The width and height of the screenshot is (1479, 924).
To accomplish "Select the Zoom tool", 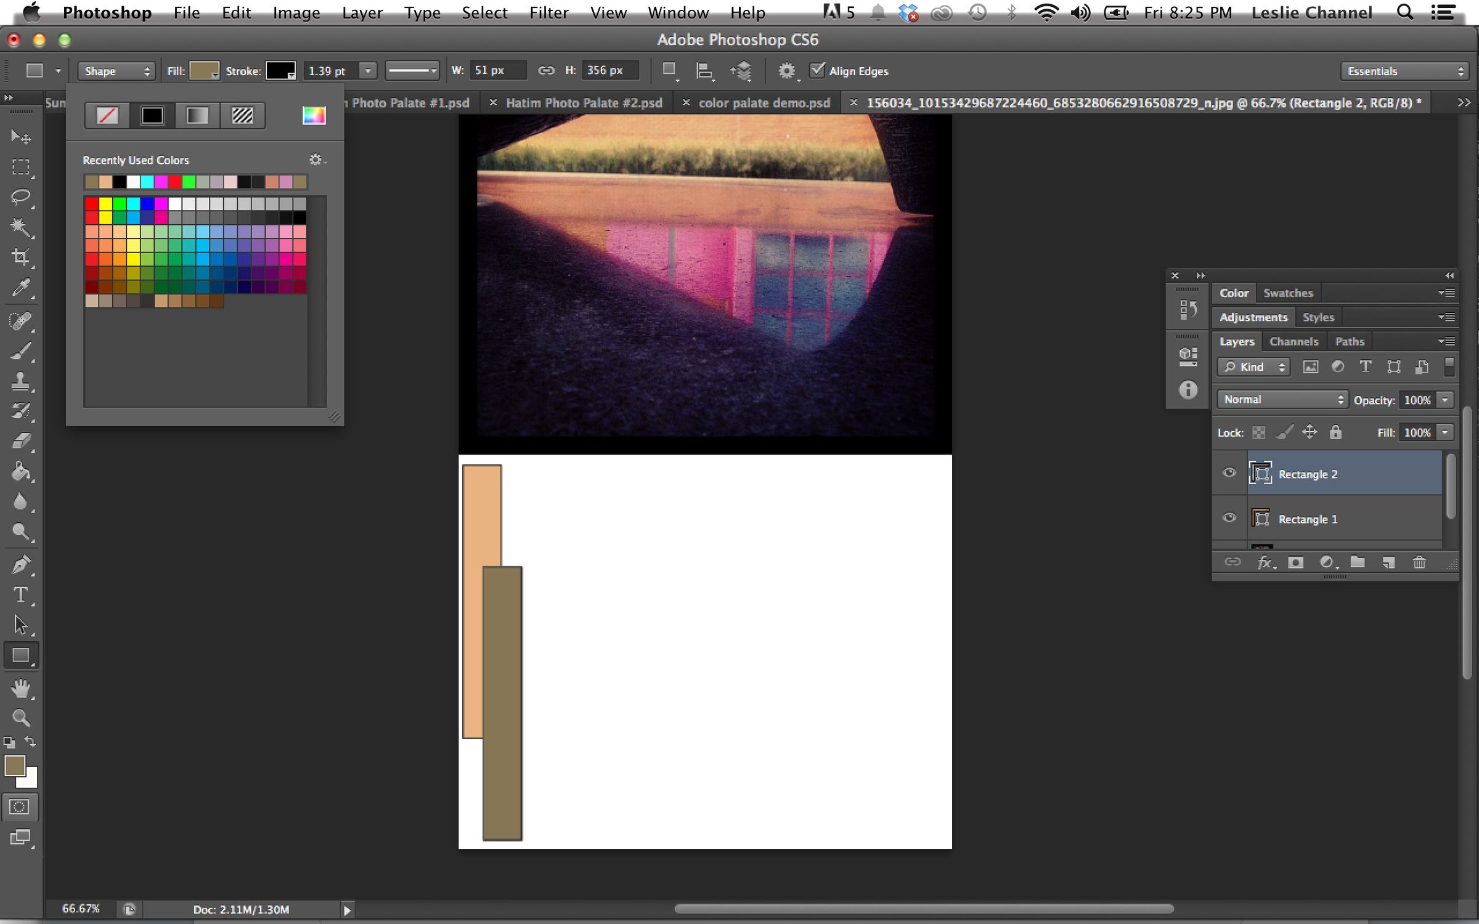I will point(22,716).
